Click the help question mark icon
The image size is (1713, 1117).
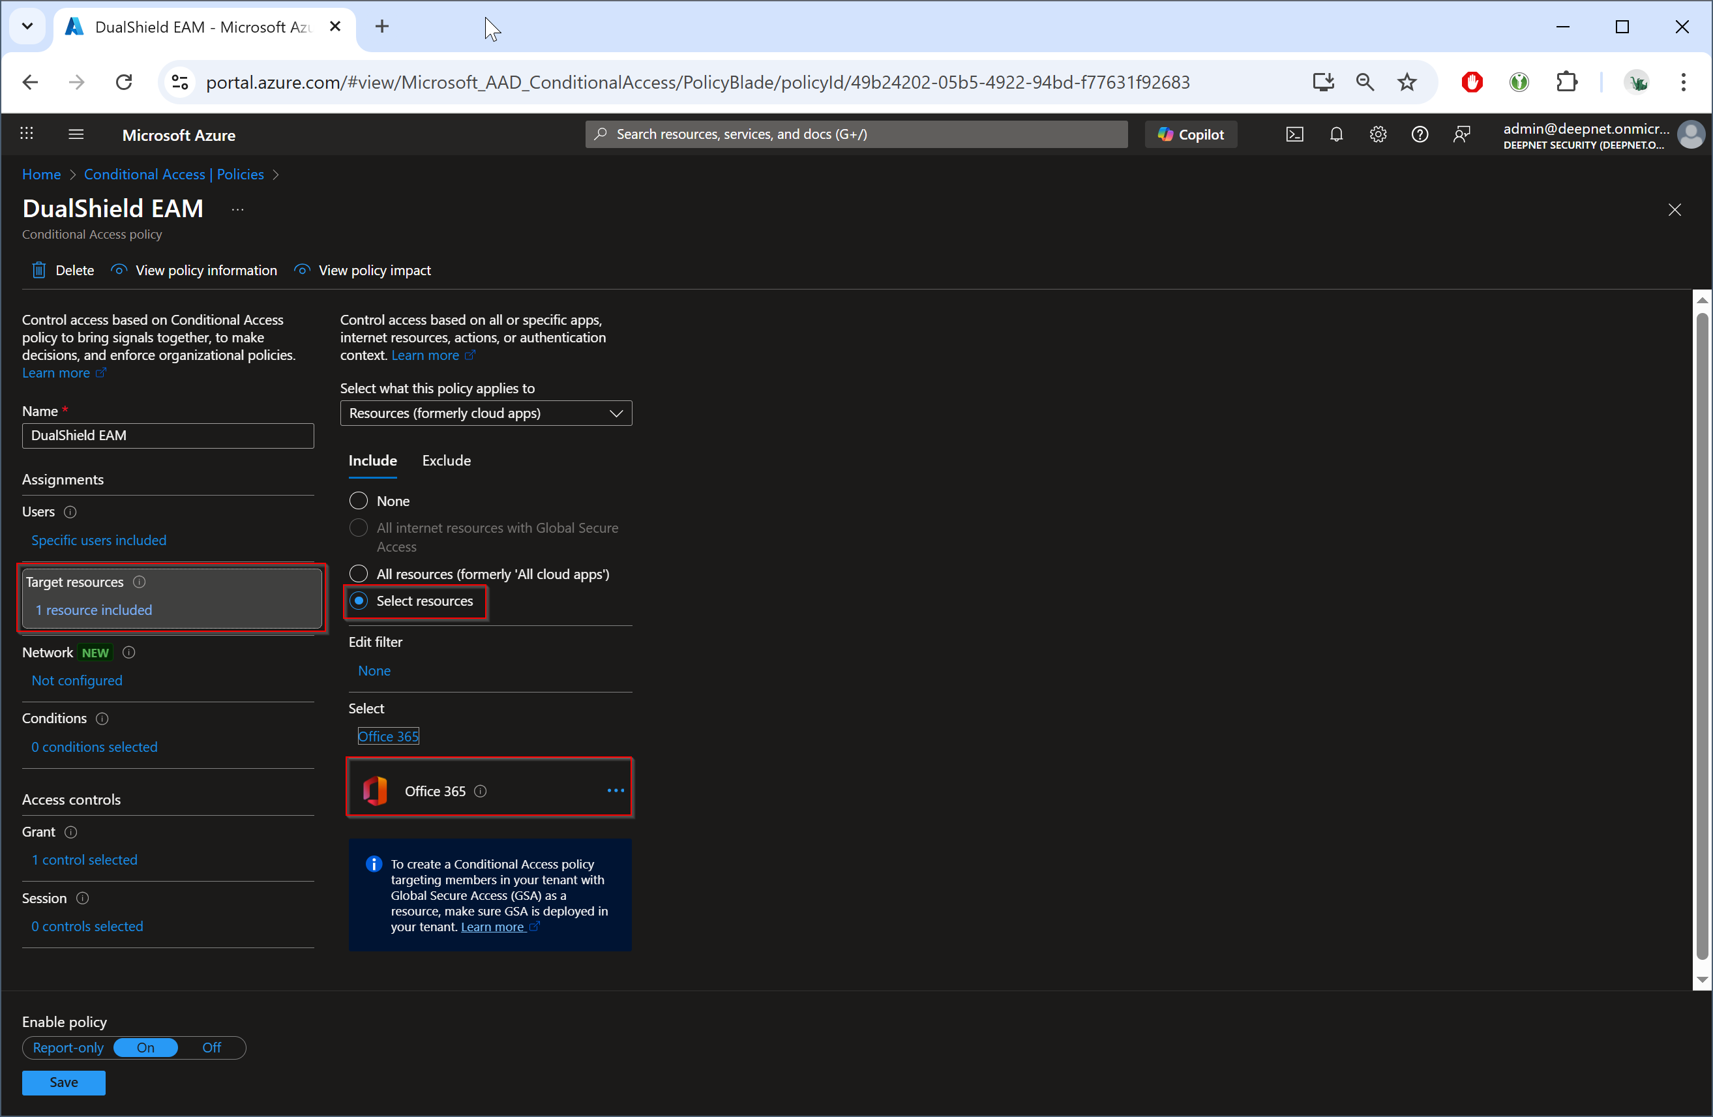pos(1420,134)
